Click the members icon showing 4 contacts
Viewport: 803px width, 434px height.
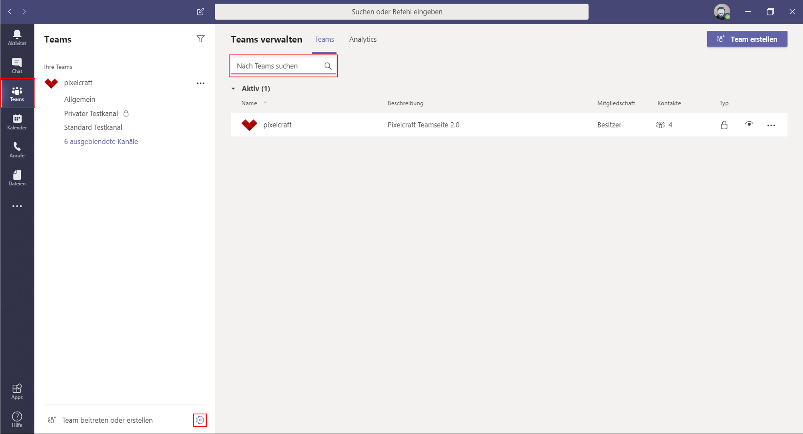pos(660,125)
